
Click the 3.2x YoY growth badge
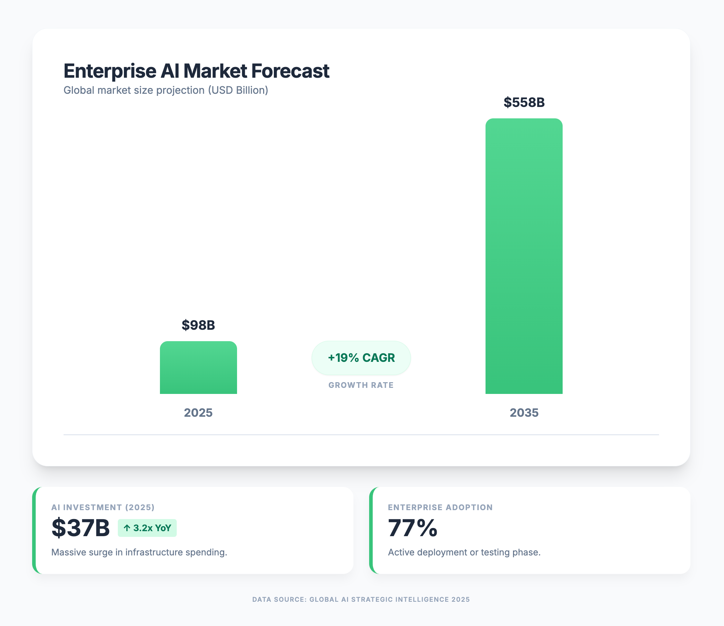tap(147, 528)
